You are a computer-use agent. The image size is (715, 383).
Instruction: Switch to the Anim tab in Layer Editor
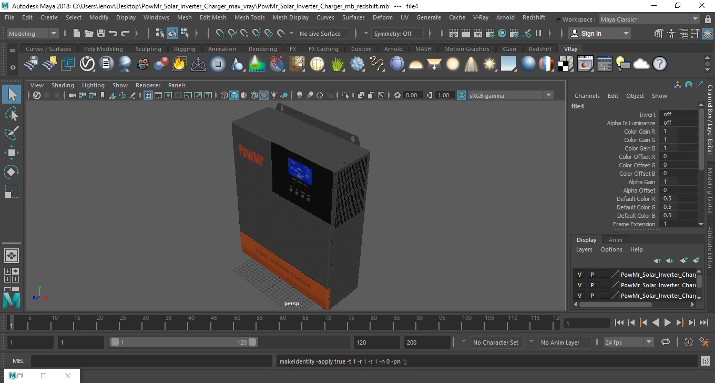pyautogui.click(x=615, y=240)
